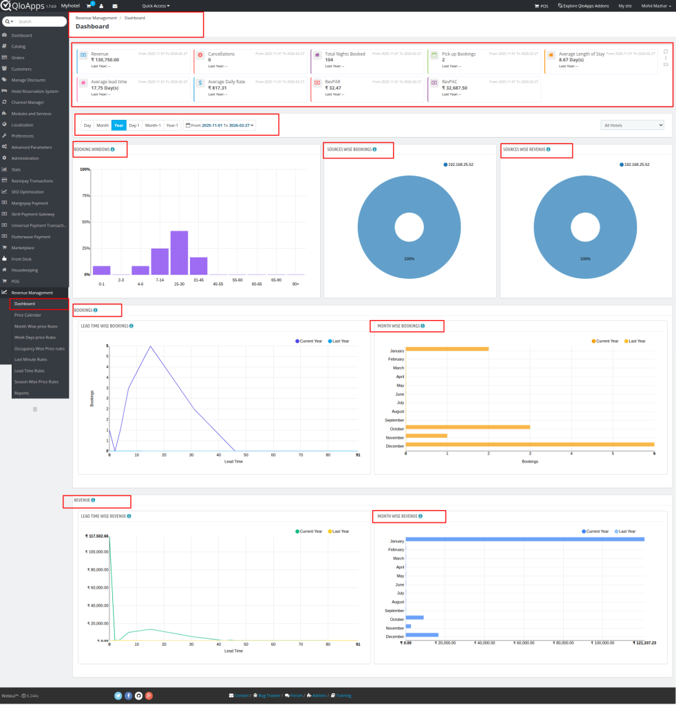Image resolution: width=676 pixels, height=705 pixels.
Task: Click the refresh icon beside KPI cards
Action: coord(666,52)
